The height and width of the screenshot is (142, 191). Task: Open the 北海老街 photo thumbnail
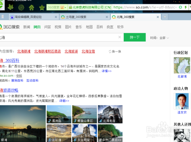click(x=110, y=114)
